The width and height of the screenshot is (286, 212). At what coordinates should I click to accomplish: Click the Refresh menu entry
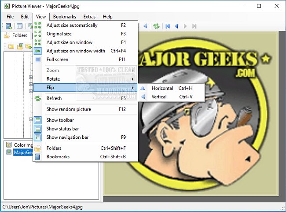[x=85, y=98]
